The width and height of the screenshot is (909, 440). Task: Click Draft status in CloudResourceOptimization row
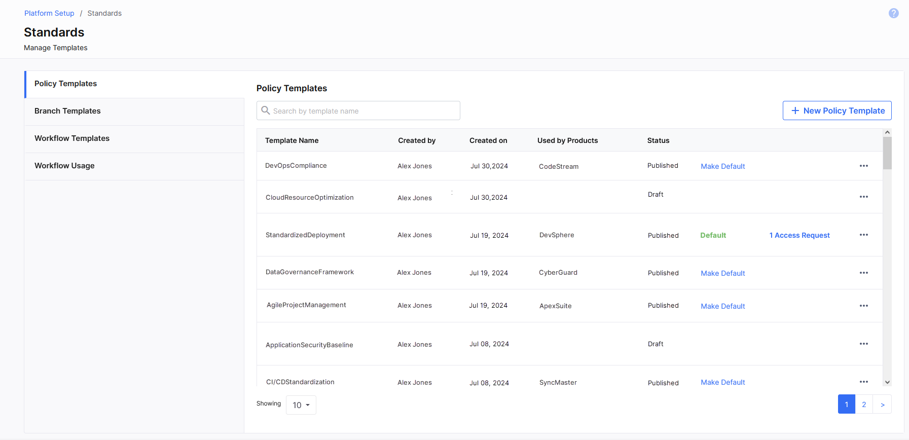(x=656, y=195)
